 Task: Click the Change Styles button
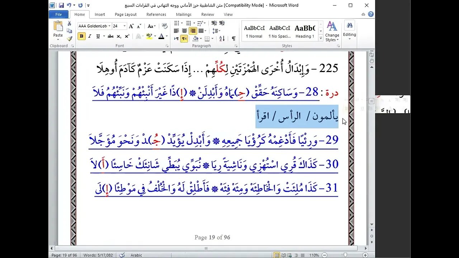pos(332,32)
